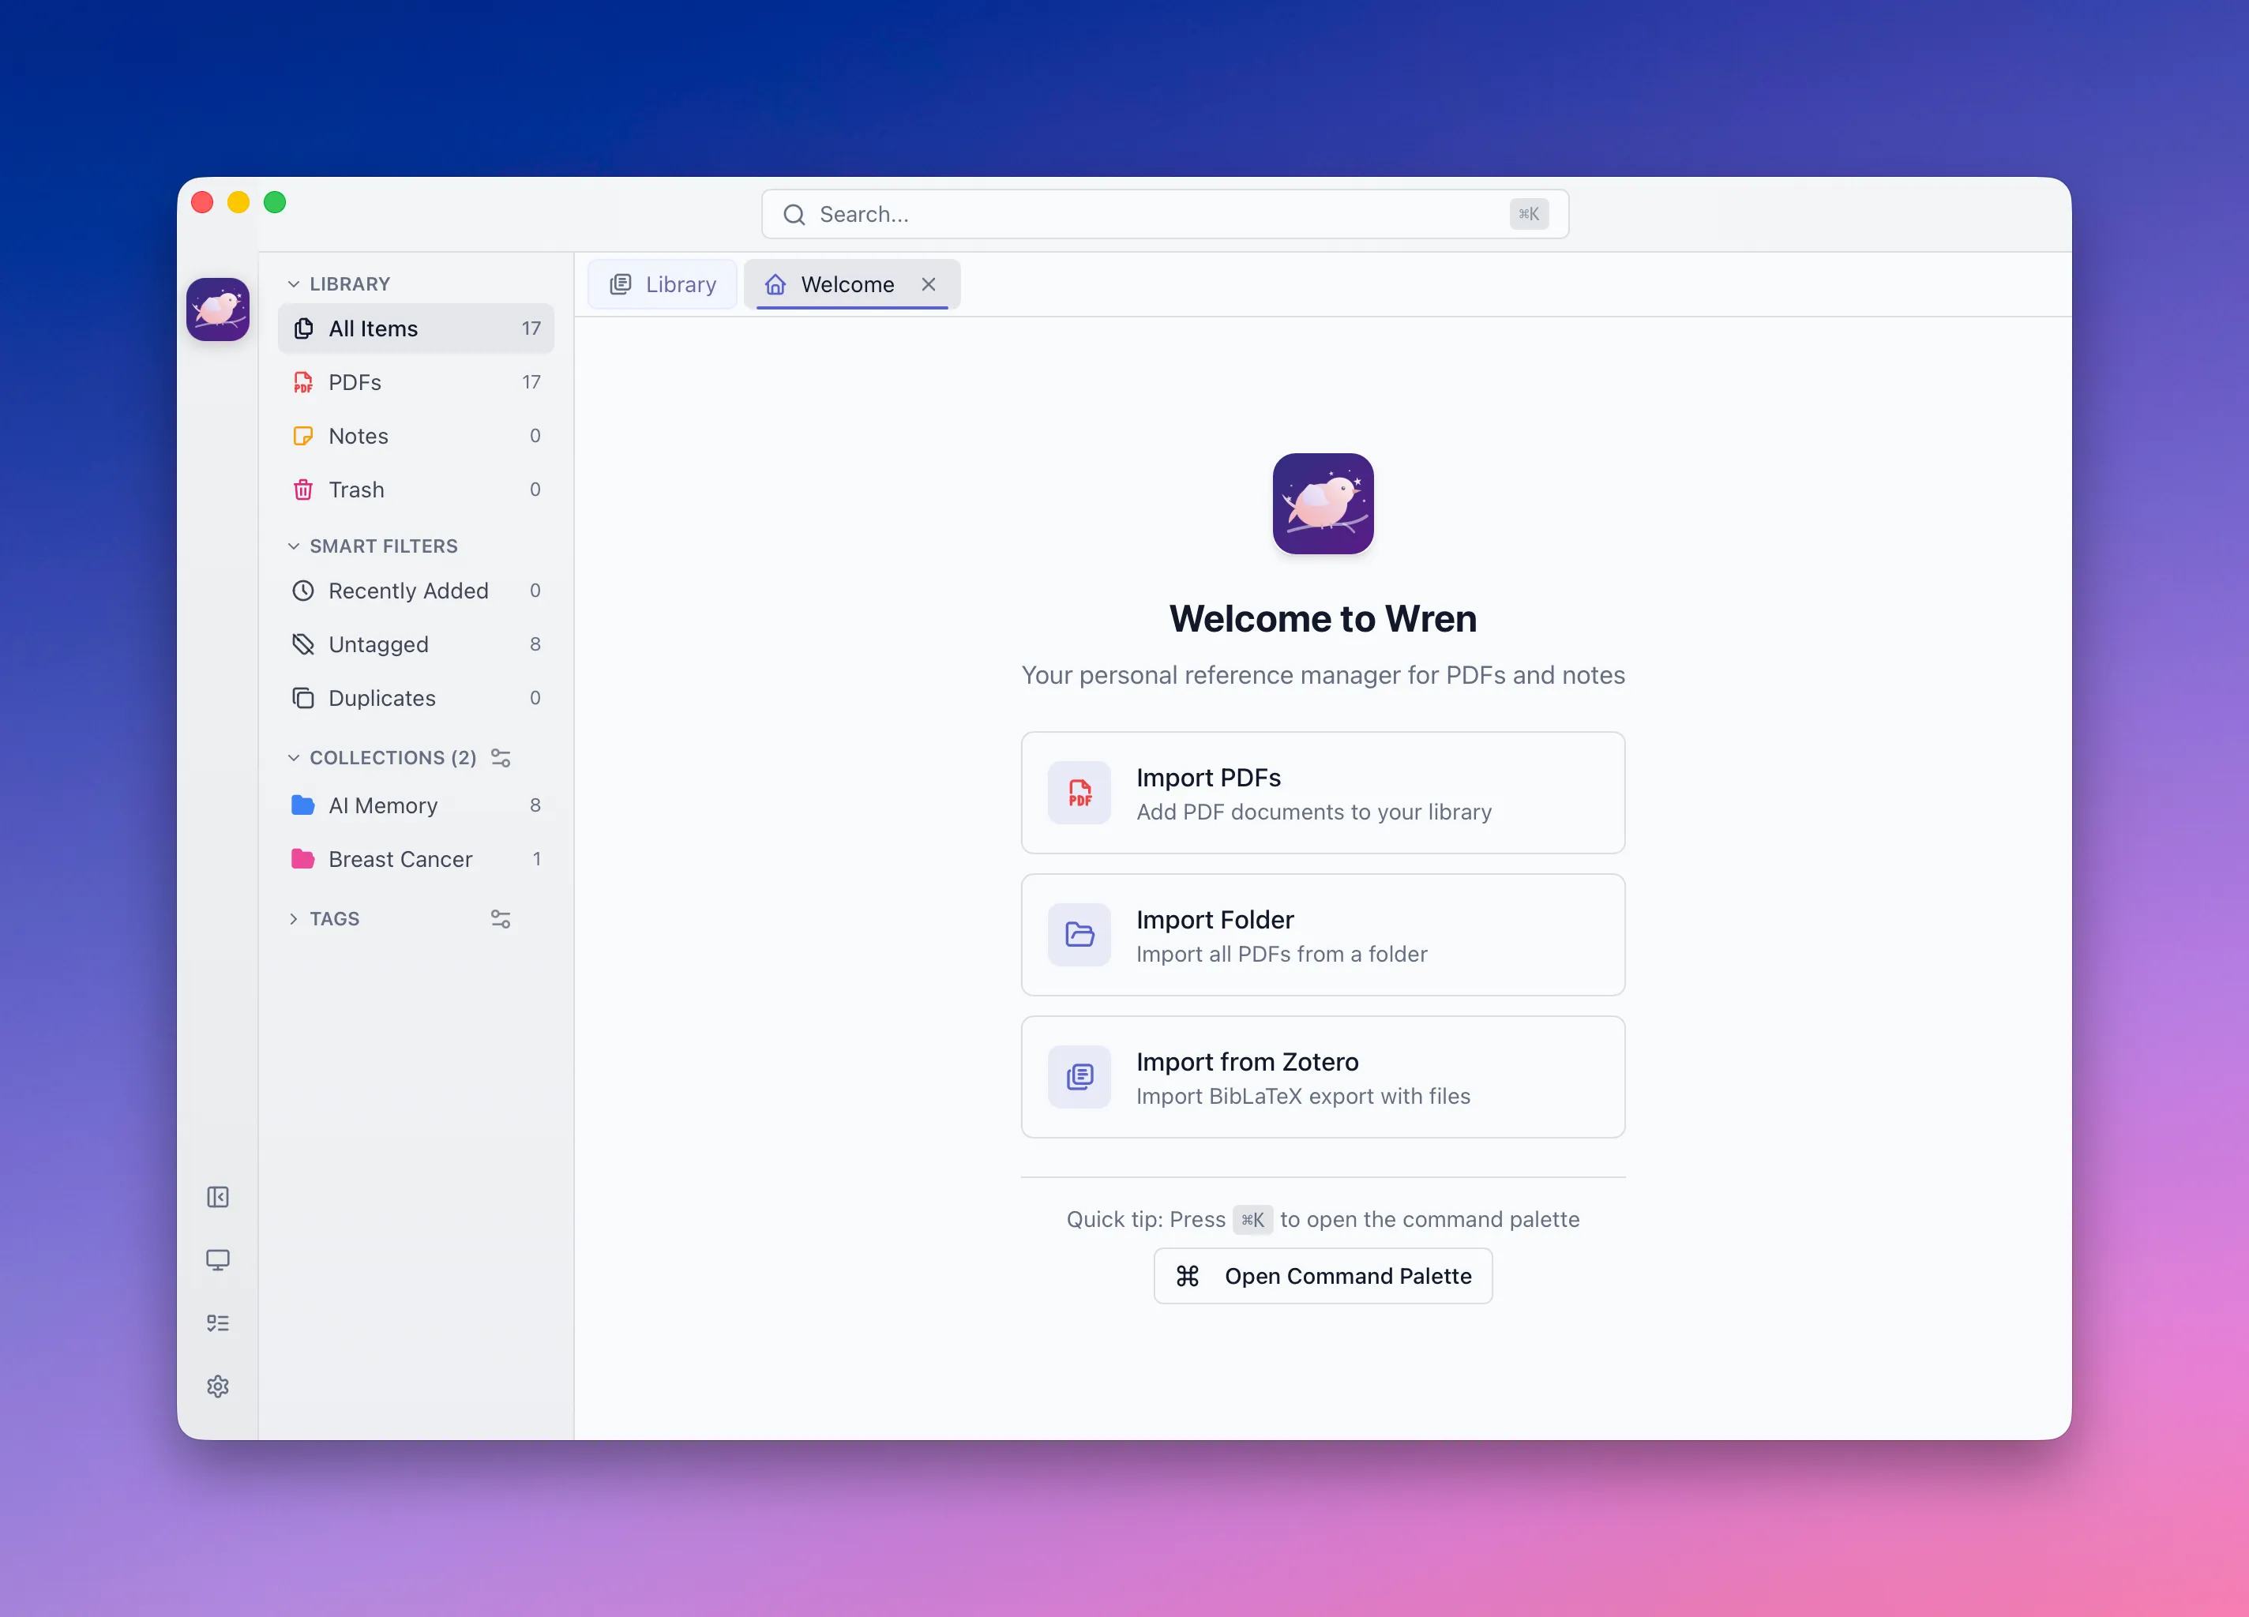
Task: Click the Library tab stacked-pages icon
Action: 621,284
